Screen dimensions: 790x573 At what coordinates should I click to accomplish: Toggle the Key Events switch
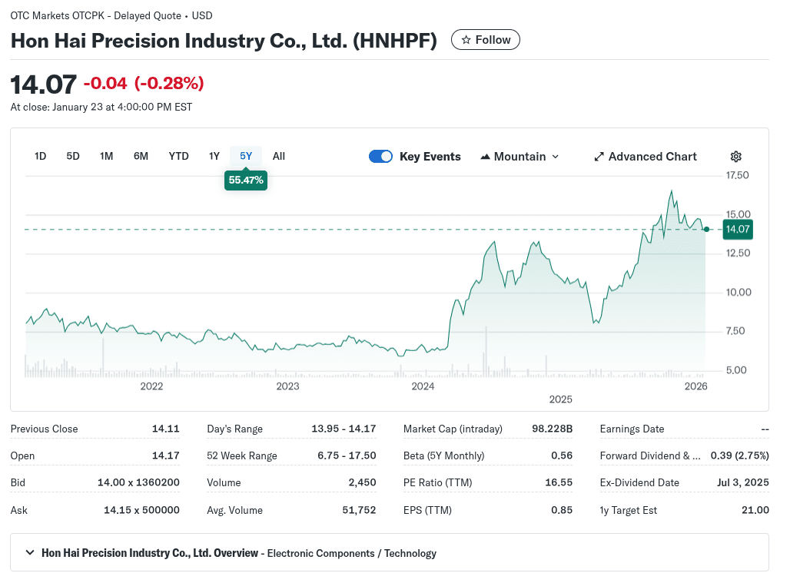380,157
